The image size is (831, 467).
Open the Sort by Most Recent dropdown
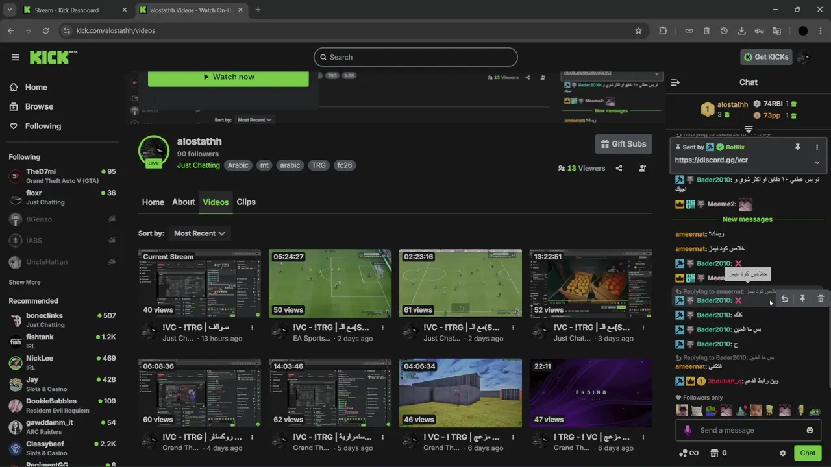click(x=199, y=233)
